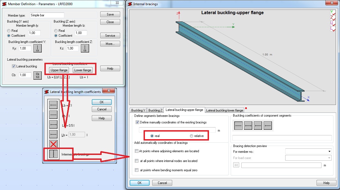340x190 pixels.
Task: Select the Lb = 0.5l buckling scheme icon
Action: coord(53,124)
